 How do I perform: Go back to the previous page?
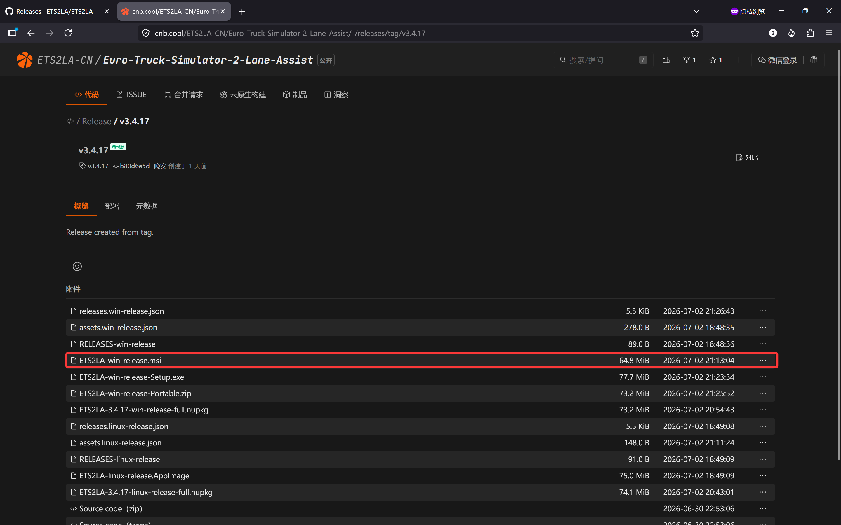point(31,33)
